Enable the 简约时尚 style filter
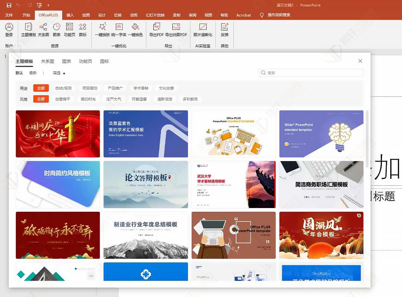 88,99
